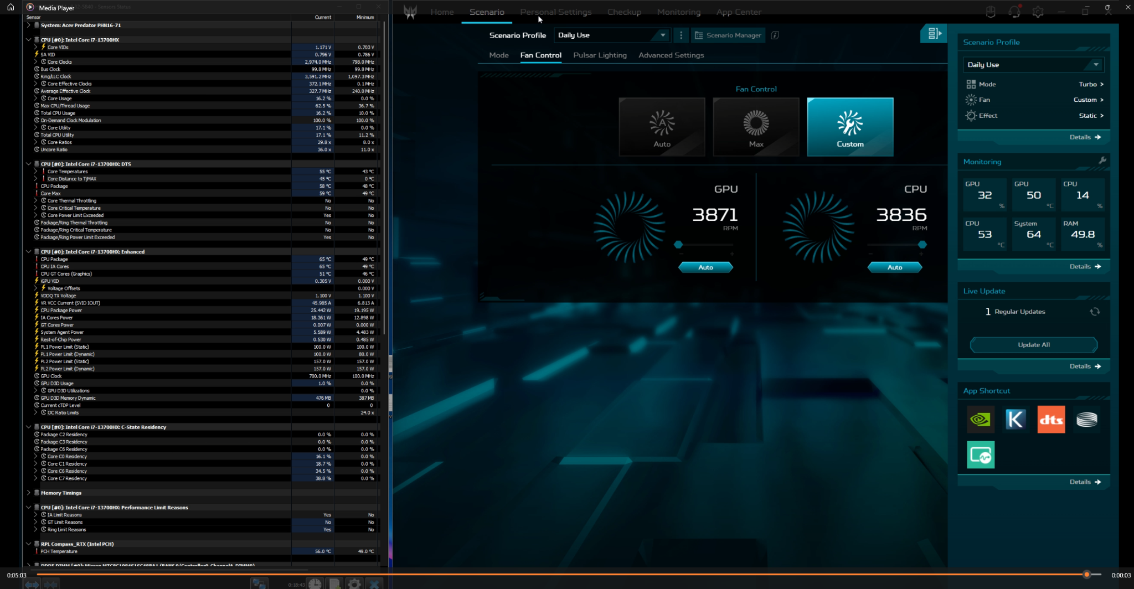The image size is (1134, 589).
Task: Open the Home tab in PredatorSense
Action: pos(442,12)
